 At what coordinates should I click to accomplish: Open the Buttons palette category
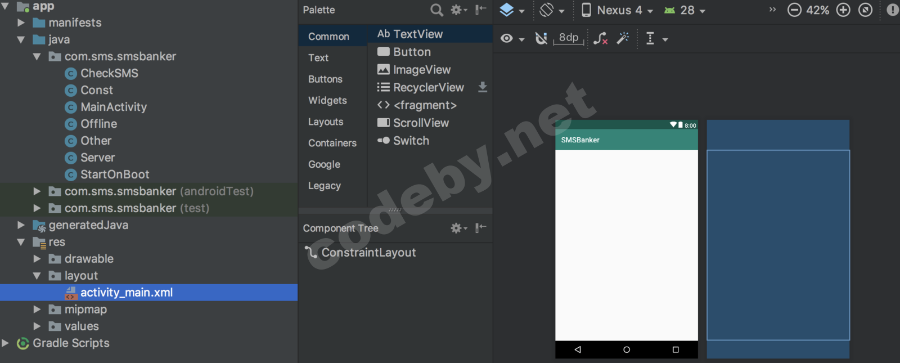(332, 79)
